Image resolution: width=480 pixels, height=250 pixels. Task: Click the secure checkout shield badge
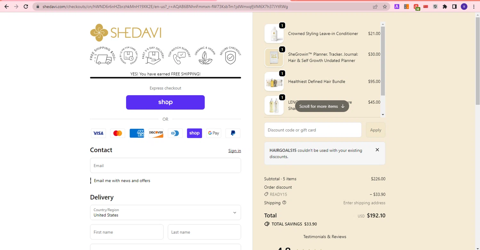point(230,56)
